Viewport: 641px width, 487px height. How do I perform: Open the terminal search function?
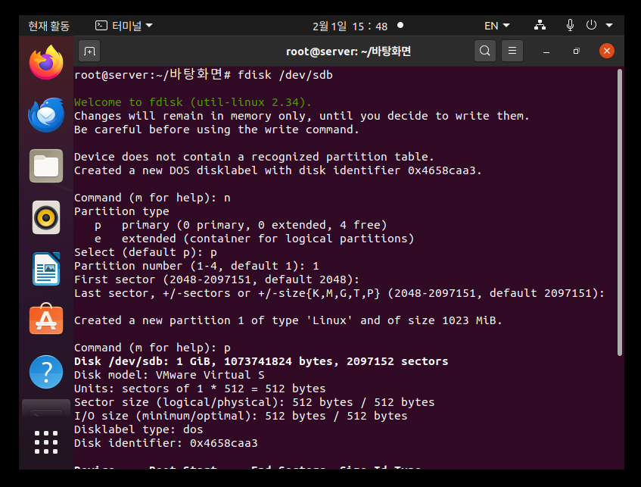pyautogui.click(x=484, y=51)
